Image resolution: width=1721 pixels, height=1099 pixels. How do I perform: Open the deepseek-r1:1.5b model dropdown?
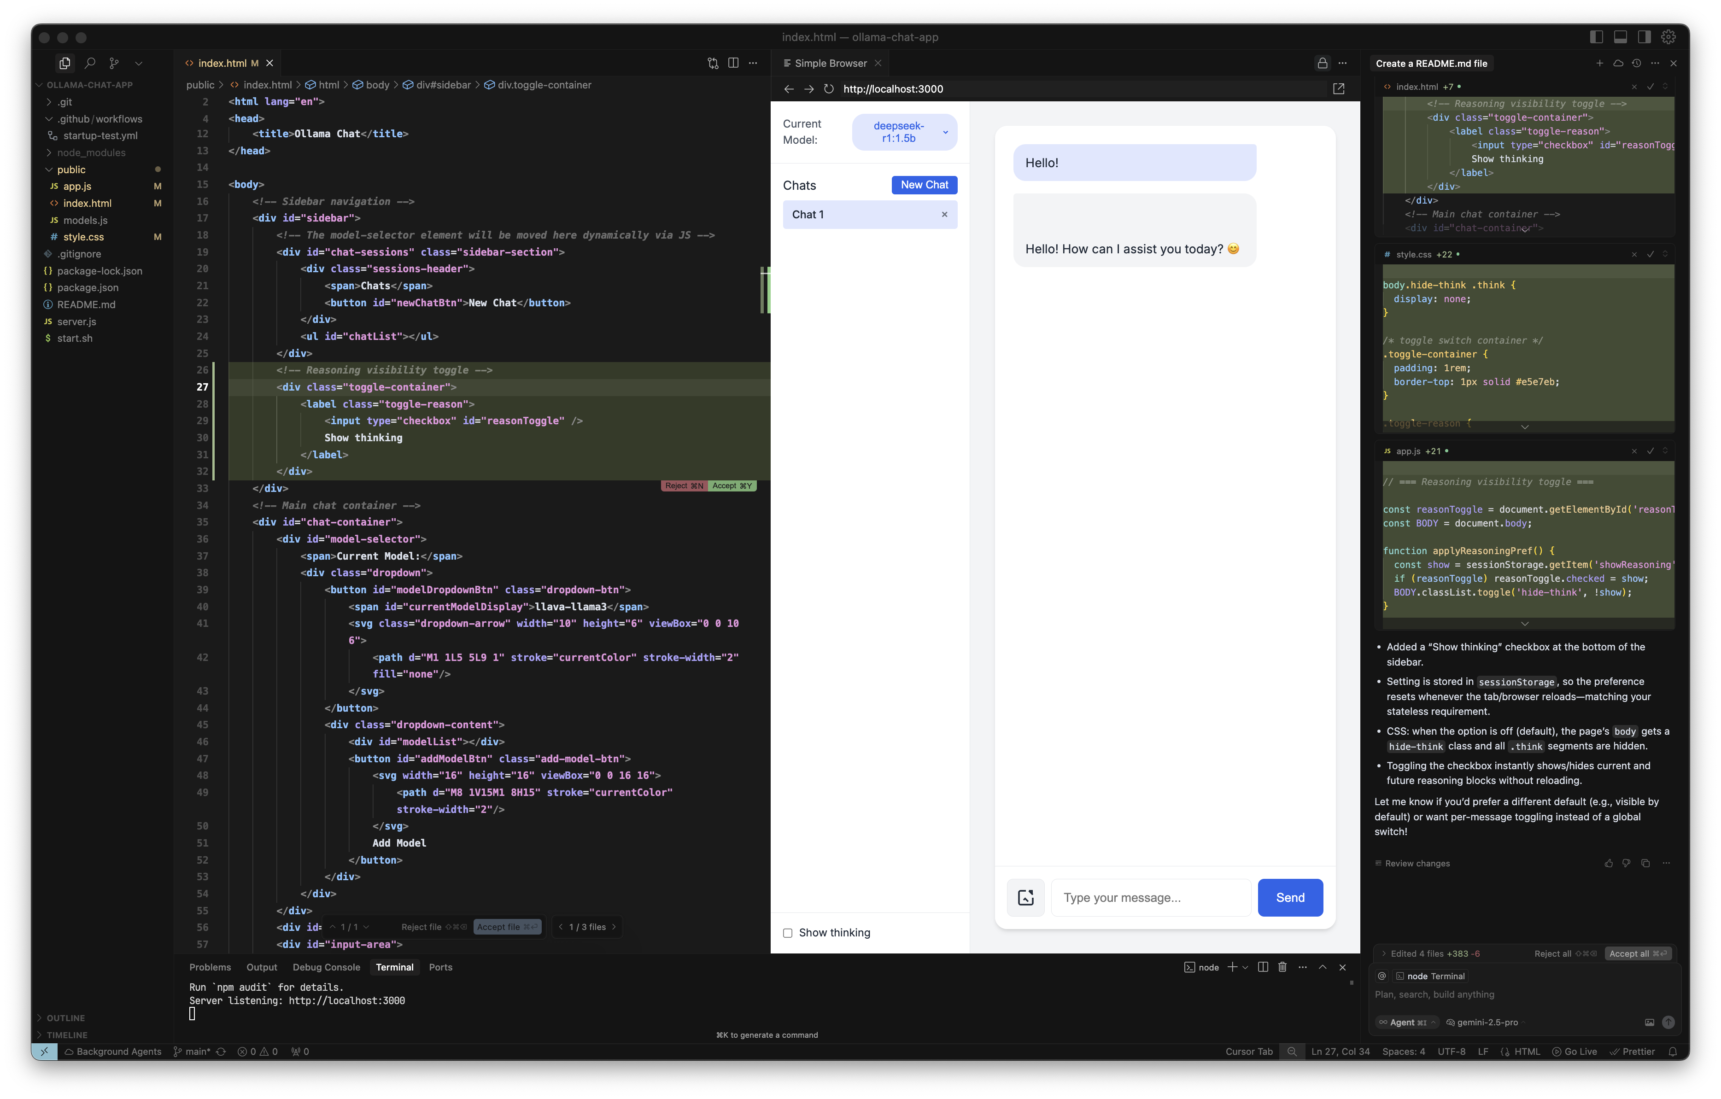click(904, 132)
